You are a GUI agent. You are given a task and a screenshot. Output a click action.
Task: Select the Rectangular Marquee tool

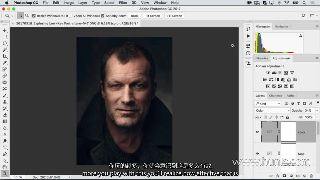pos(5,37)
